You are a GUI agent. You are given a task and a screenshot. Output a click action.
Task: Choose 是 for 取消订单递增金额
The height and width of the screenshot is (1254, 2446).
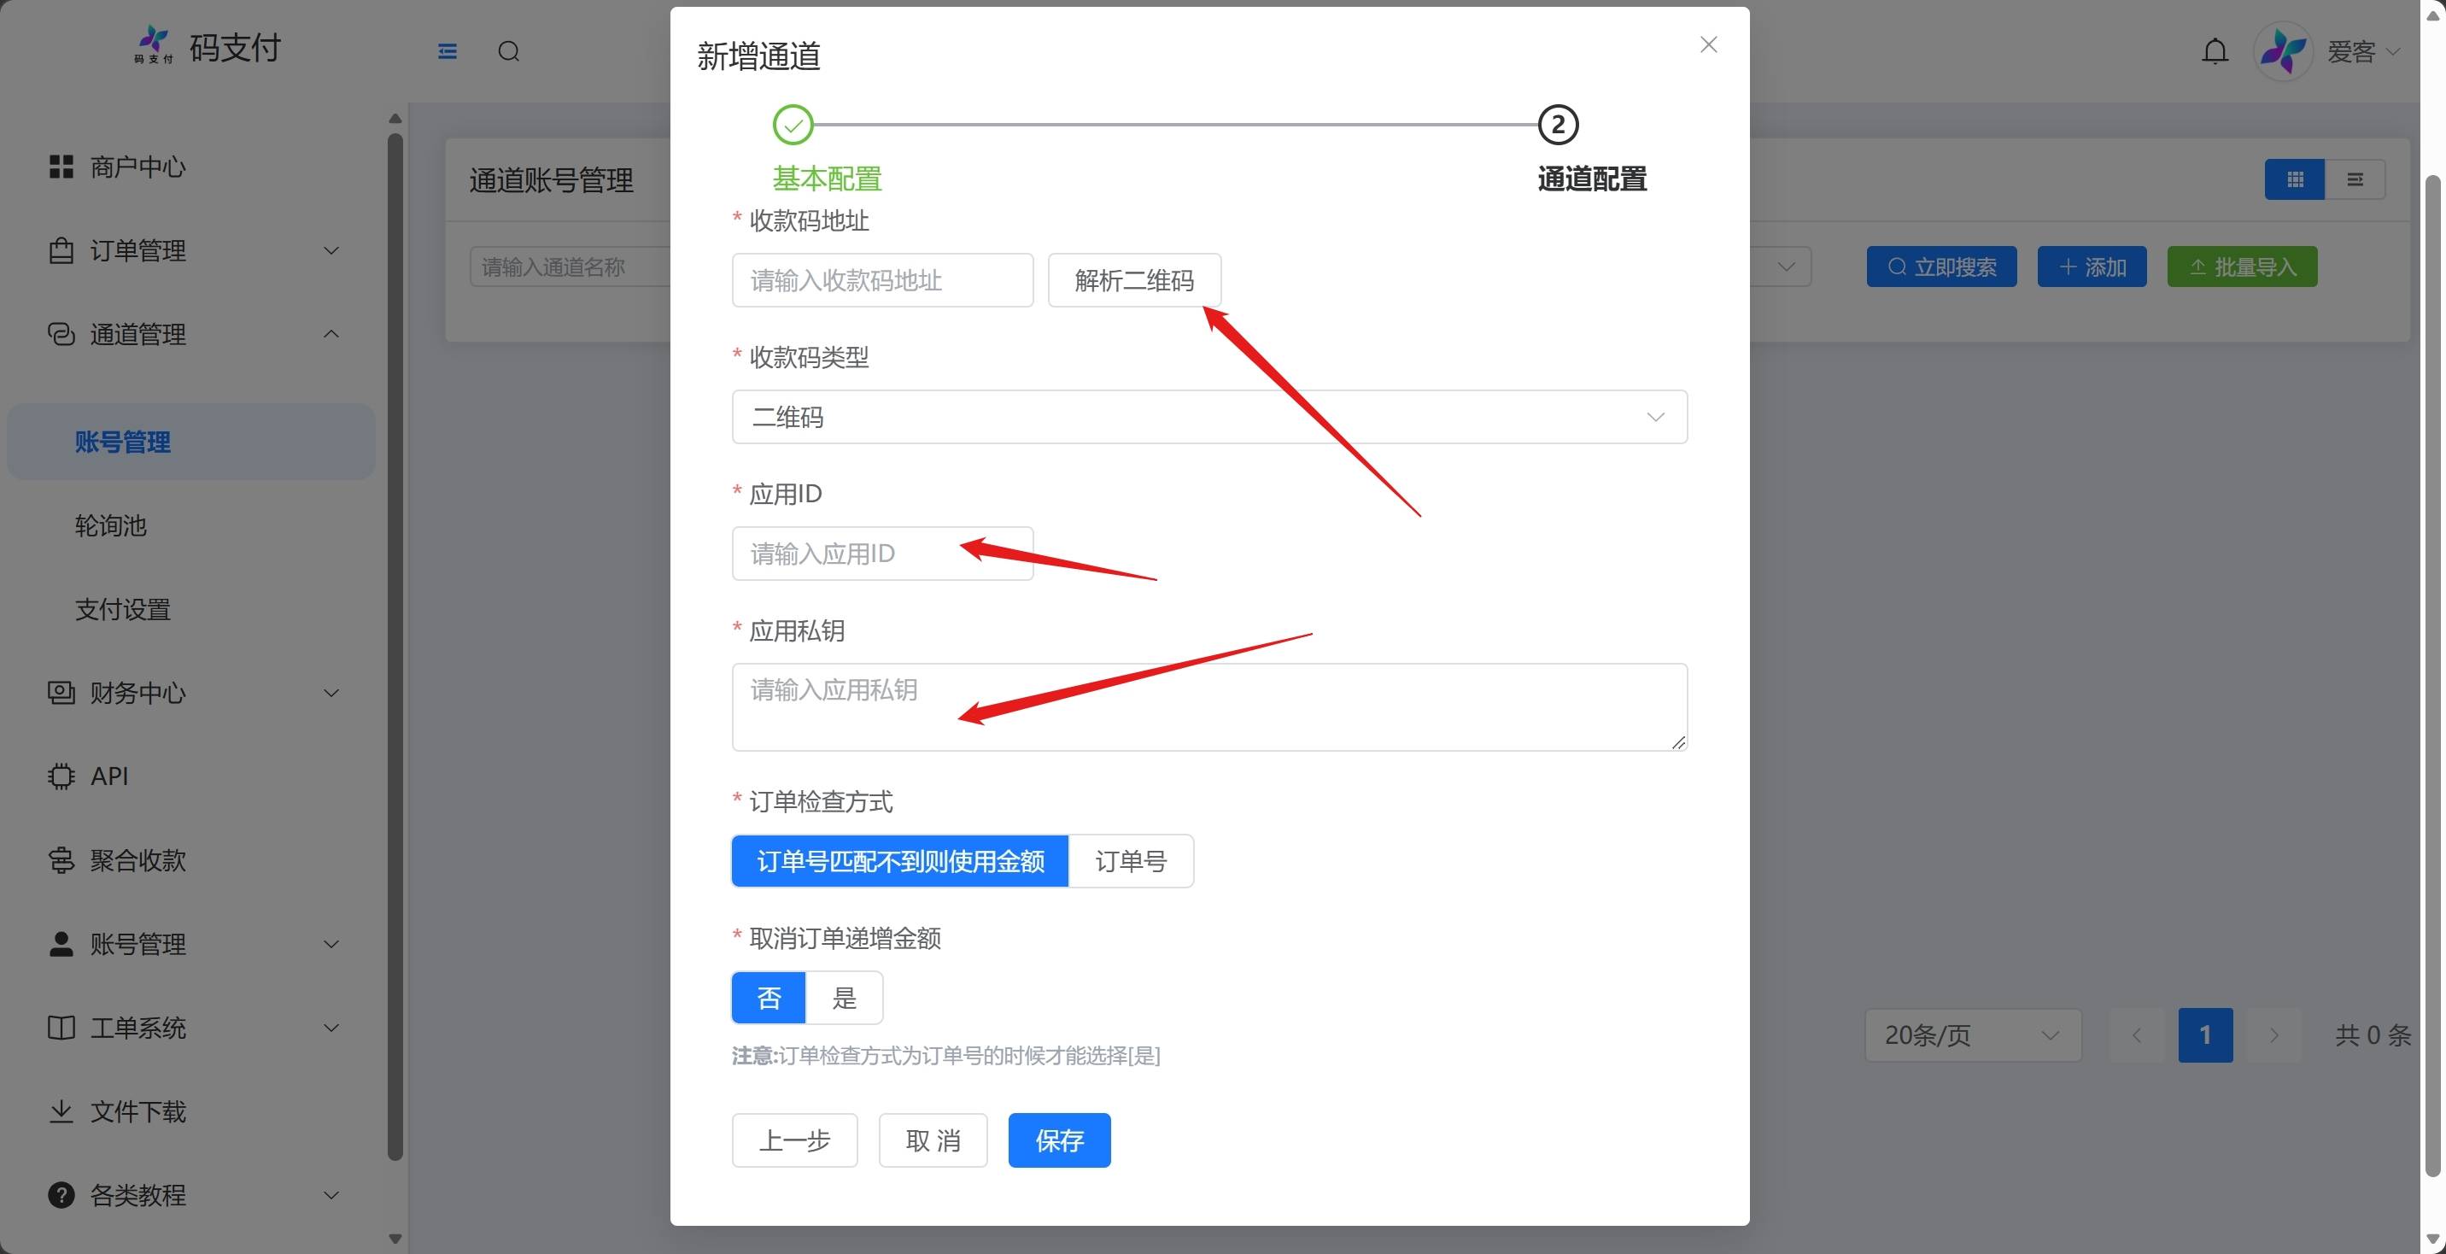pyautogui.click(x=844, y=998)
